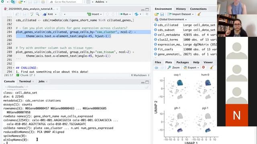Run spell check with the ABC icon
The image size is (257, 144).
coord(32,14)
